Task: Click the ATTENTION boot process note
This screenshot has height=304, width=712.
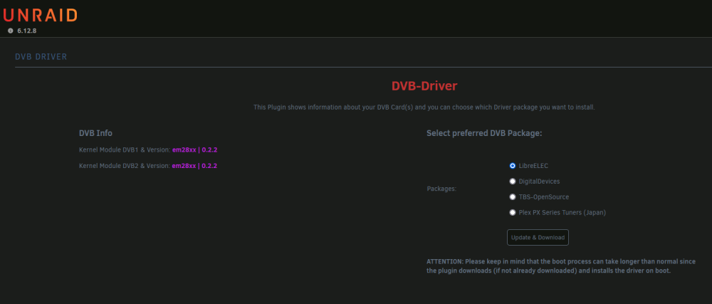Action: [x=561, y=266]
